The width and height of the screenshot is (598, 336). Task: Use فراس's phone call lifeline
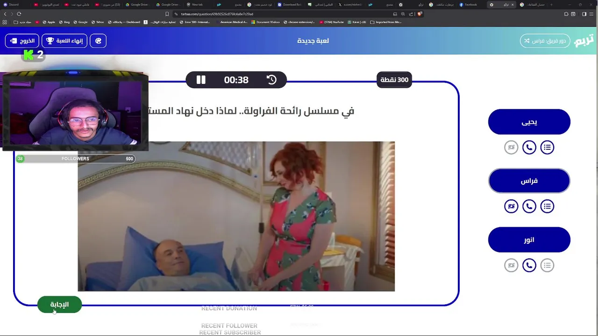529,206
